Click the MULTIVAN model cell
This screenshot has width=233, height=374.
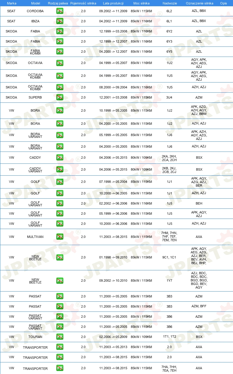click(x=35, y=237)
